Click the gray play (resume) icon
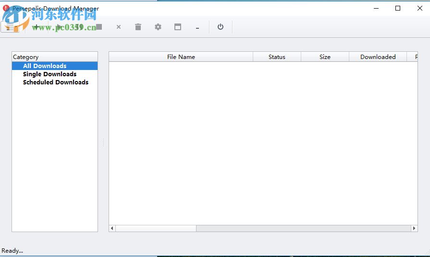Viewport: 430px width, 257px height. [59, 27]
